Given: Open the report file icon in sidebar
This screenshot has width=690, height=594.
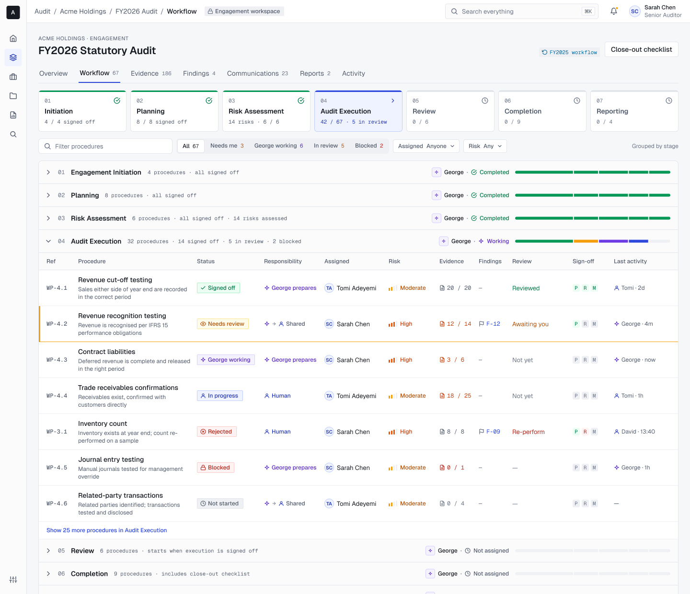Looking at the screenshot, I should pos(13,115).
